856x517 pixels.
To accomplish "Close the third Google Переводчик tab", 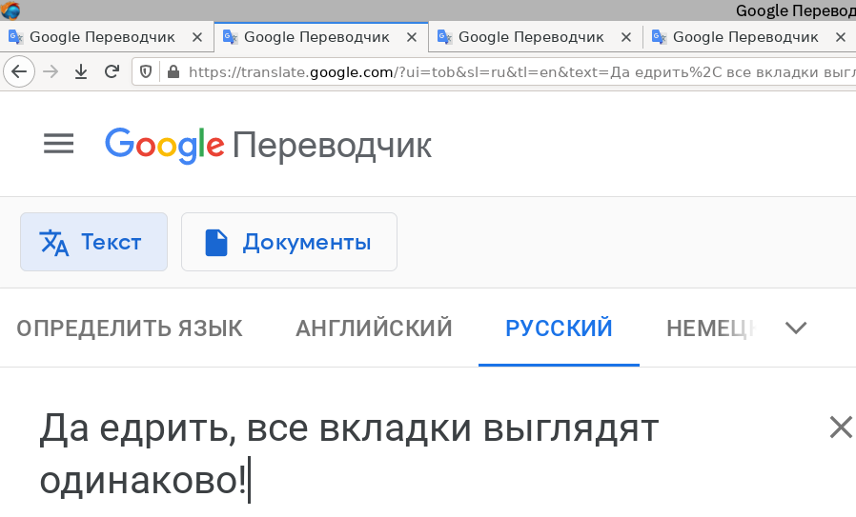I will click(626, 37).
